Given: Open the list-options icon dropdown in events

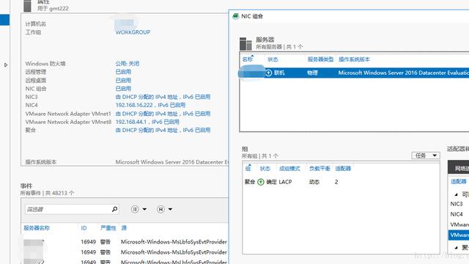Looking at the screenshot, I should [x=139, y=209].
